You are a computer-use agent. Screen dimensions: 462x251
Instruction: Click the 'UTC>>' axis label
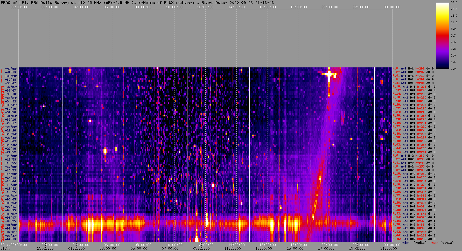(x=6, y=248)
